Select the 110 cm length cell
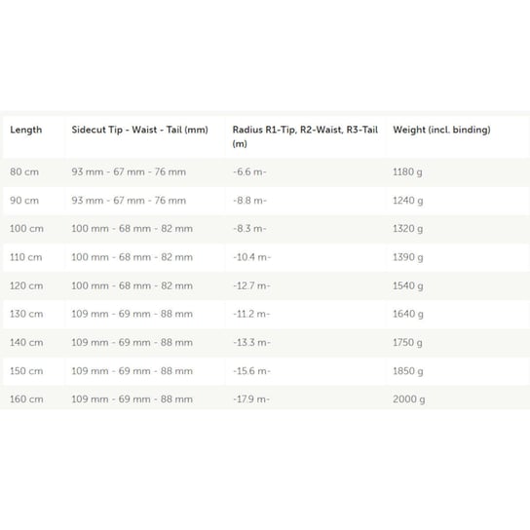 26,257
